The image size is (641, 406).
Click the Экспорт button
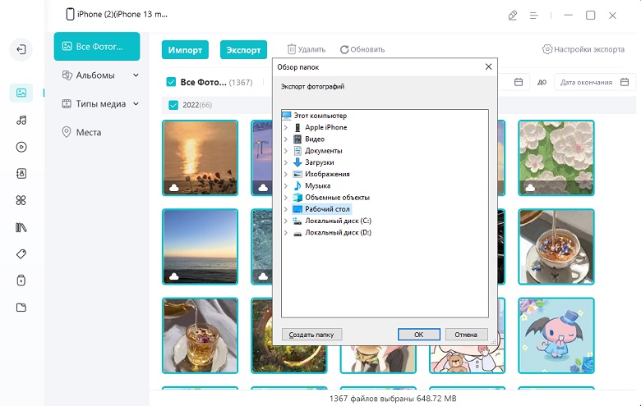(x=243, y=50)
